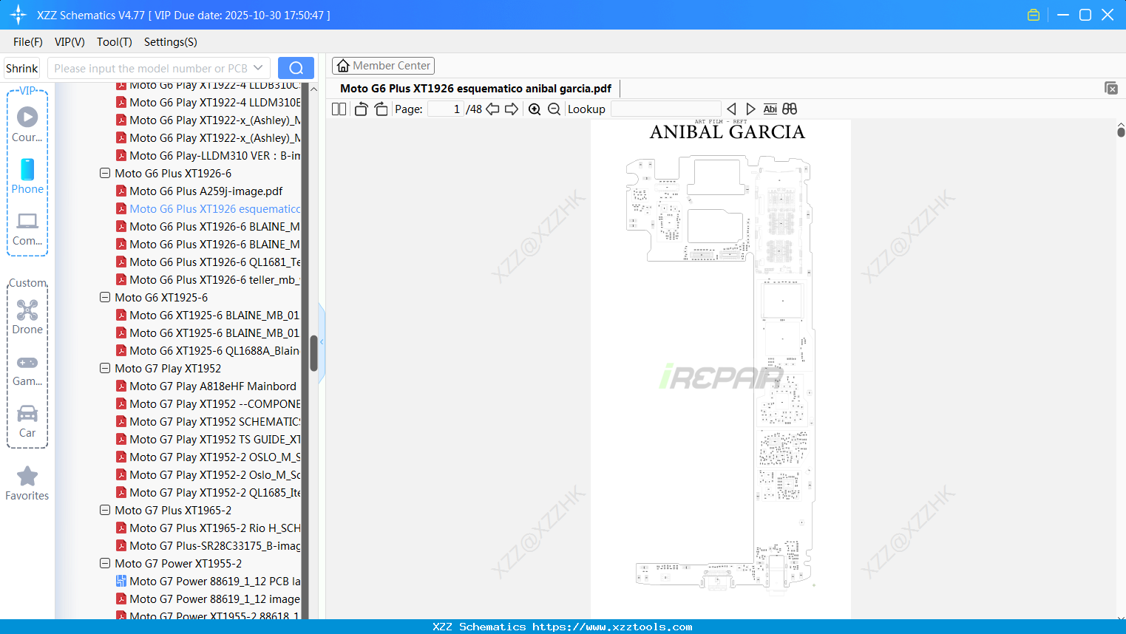1126x634 pixels.
Task: Open the Favorites star icon
Action: click(27, 477)
